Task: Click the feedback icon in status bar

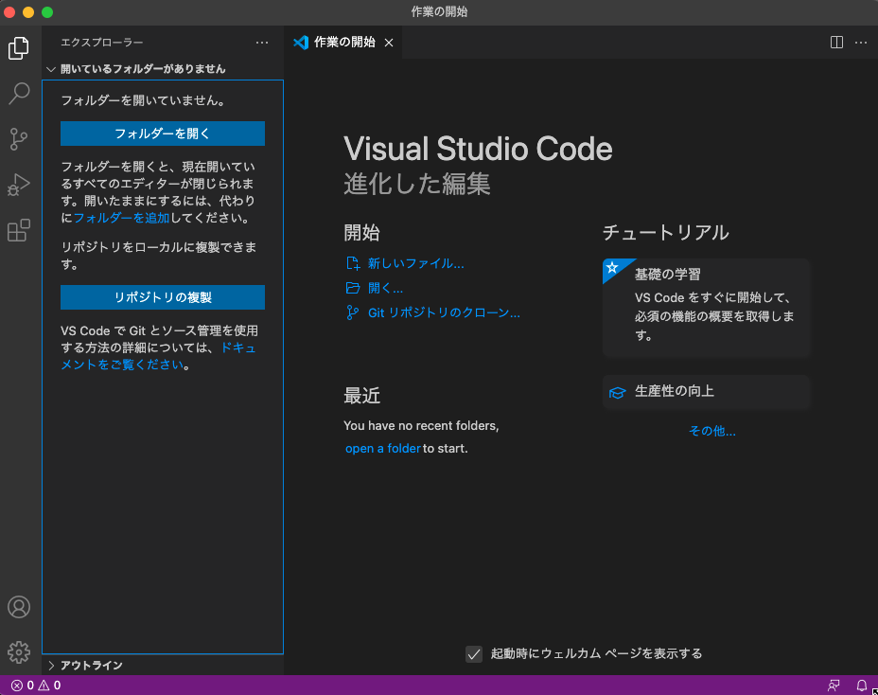Action: (834, 685)
